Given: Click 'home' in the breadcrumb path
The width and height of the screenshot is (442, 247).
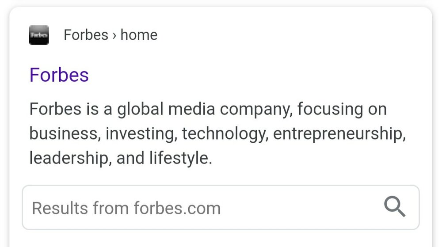Looking at the screenshot, I should point(139,35).
